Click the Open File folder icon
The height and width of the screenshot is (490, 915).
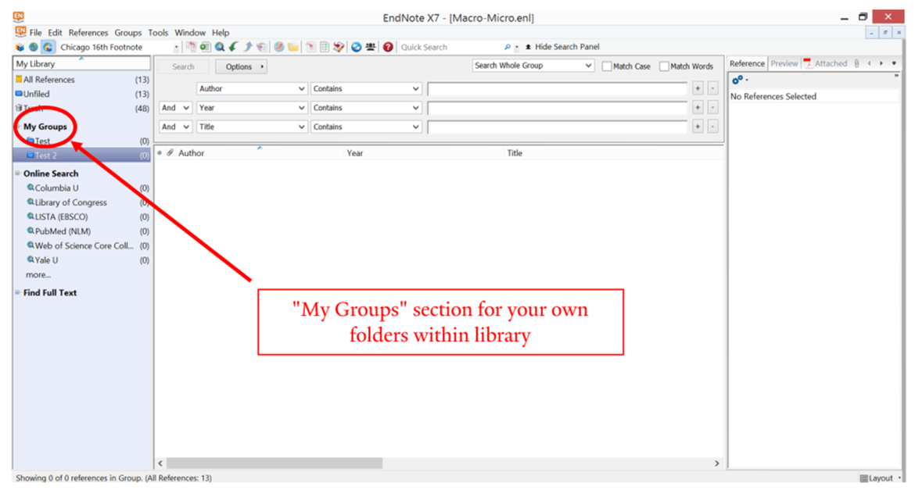(x=293, y=47)
